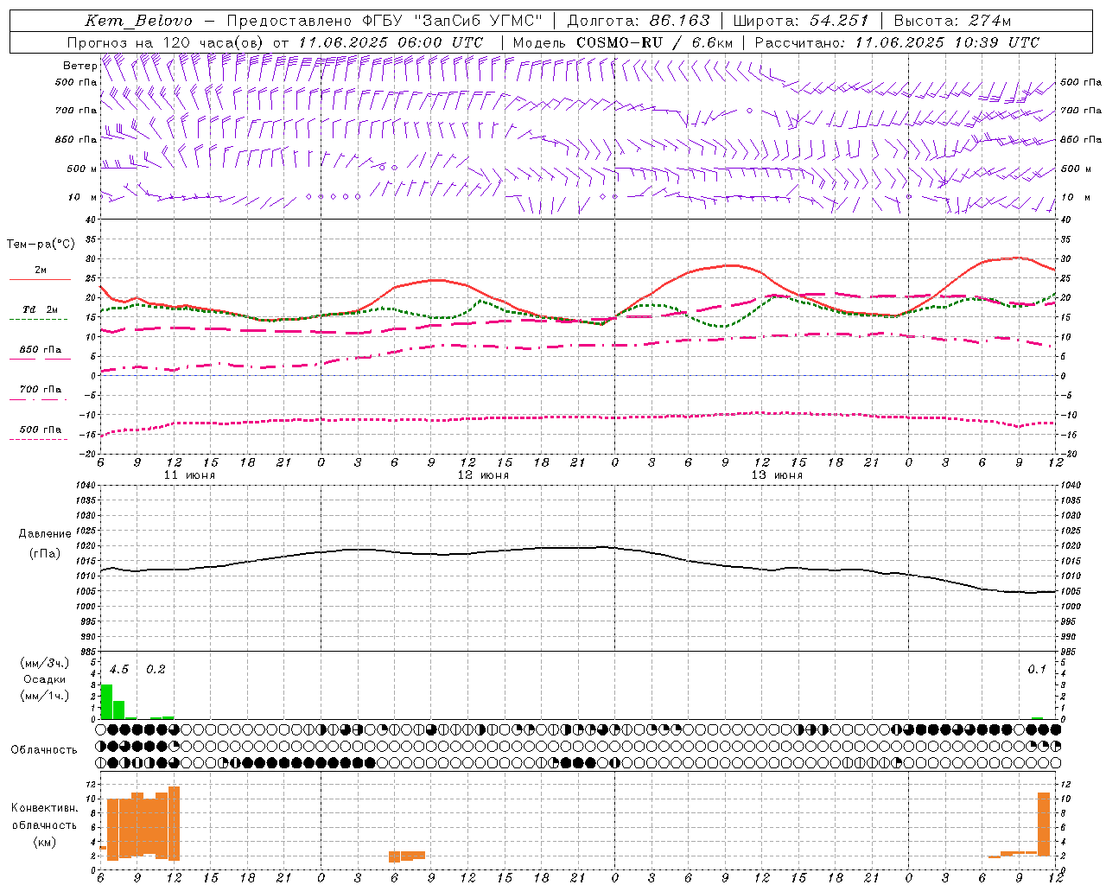Click the Осадки precipitation panel title
This screenshot has height=885, width=1106.
(44, 679)
